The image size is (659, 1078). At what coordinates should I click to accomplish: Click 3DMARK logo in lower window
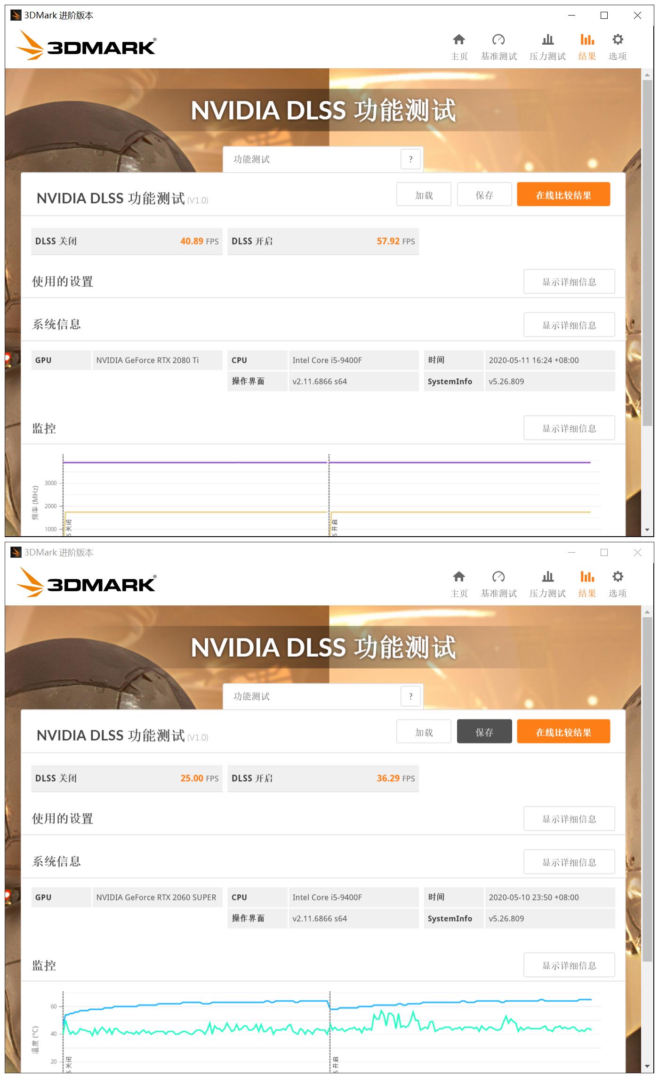point(86,583)
